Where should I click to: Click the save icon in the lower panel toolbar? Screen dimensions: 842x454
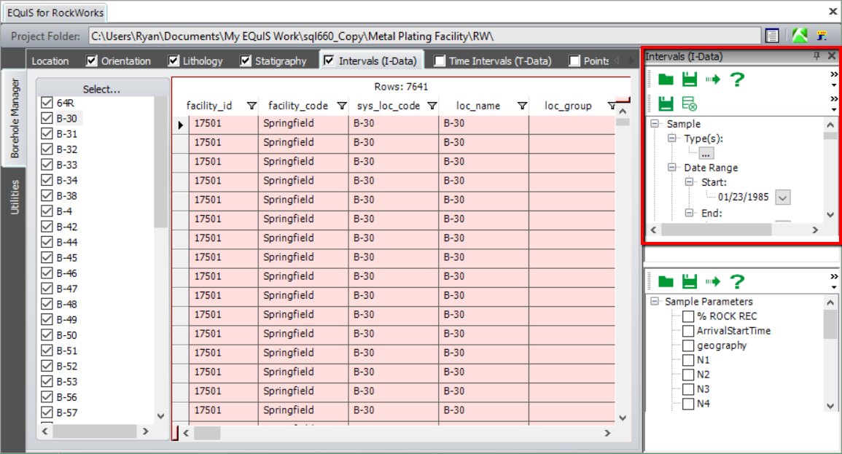691,281
